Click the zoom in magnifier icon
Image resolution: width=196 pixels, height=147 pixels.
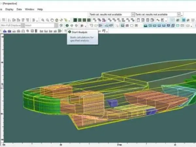(43, 20)
